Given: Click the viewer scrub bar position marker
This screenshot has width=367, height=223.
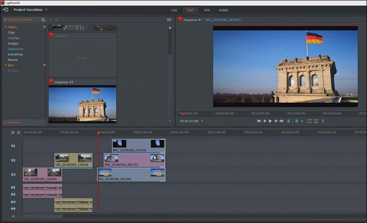Looking at the screenshot, I should tap(183, 113).
